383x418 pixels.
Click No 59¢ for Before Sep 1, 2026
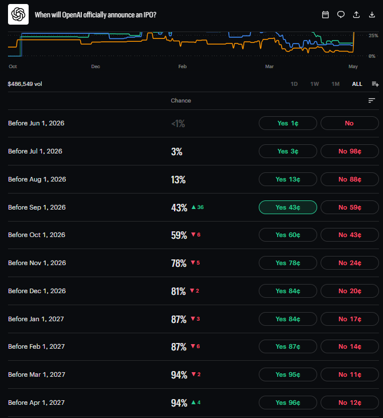[x=349, y=207]
